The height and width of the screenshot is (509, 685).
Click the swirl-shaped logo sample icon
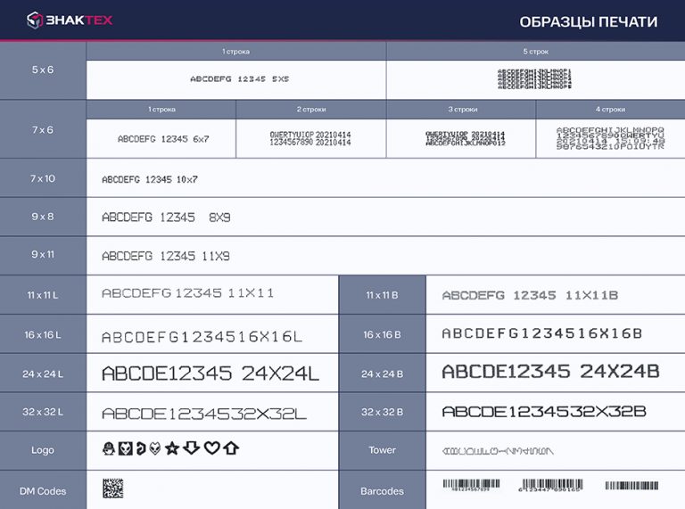click(141, 447)
